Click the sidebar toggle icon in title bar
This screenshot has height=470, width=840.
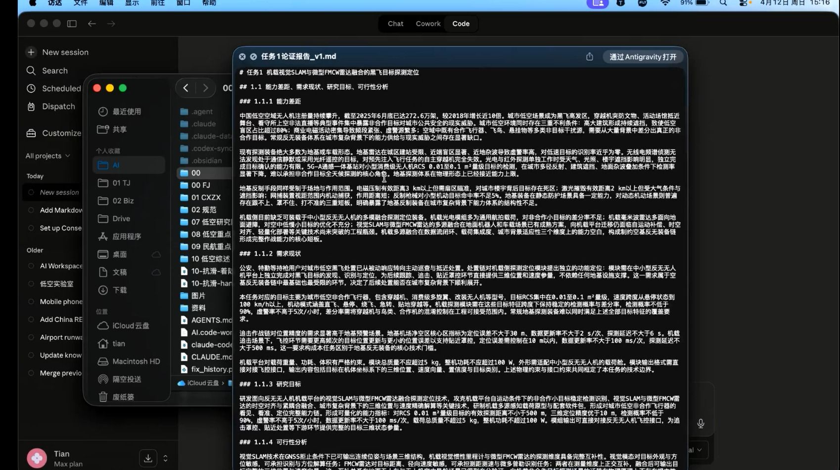coord(72,24)
